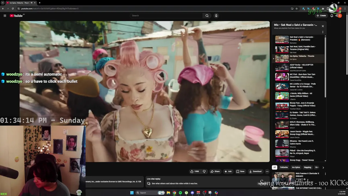Close the Mix playlist panel
Viewport: 348px width, 196px height.
pyautogui.click(x=323, y=26)
